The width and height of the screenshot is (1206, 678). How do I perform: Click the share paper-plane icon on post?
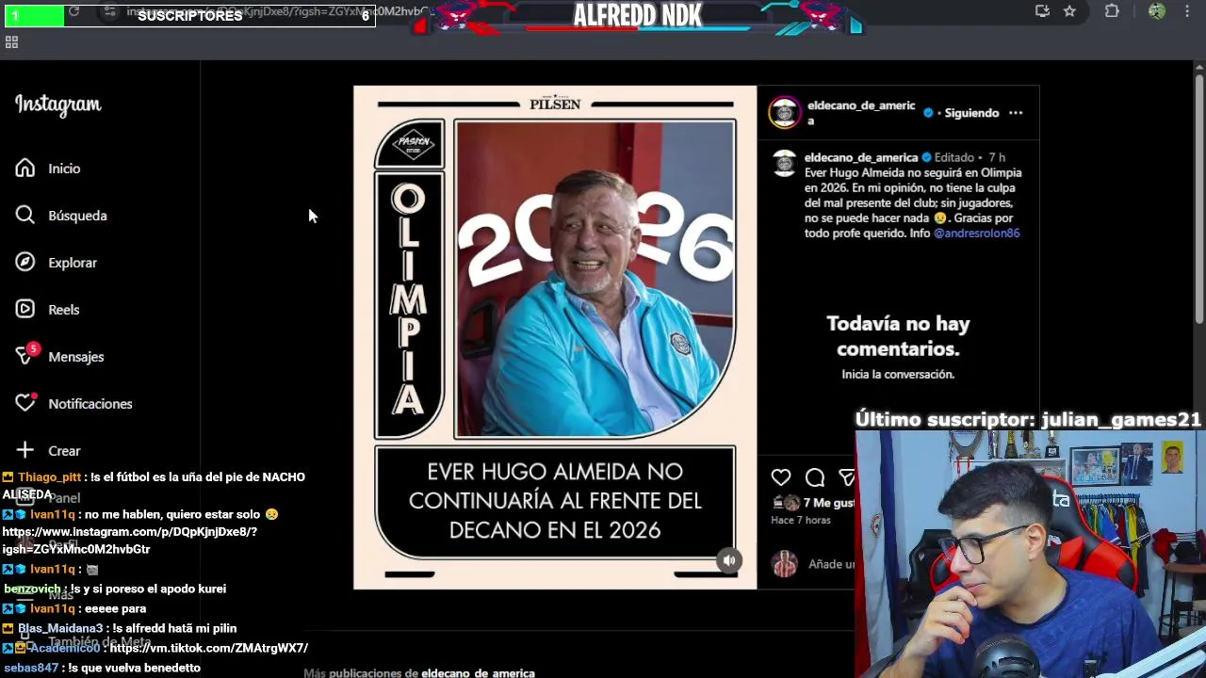846,477
